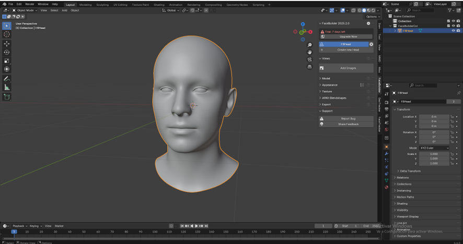The width and height of the screenshot is (463, 244).
Task: Click the Add Images button
Action: (348, 68)
